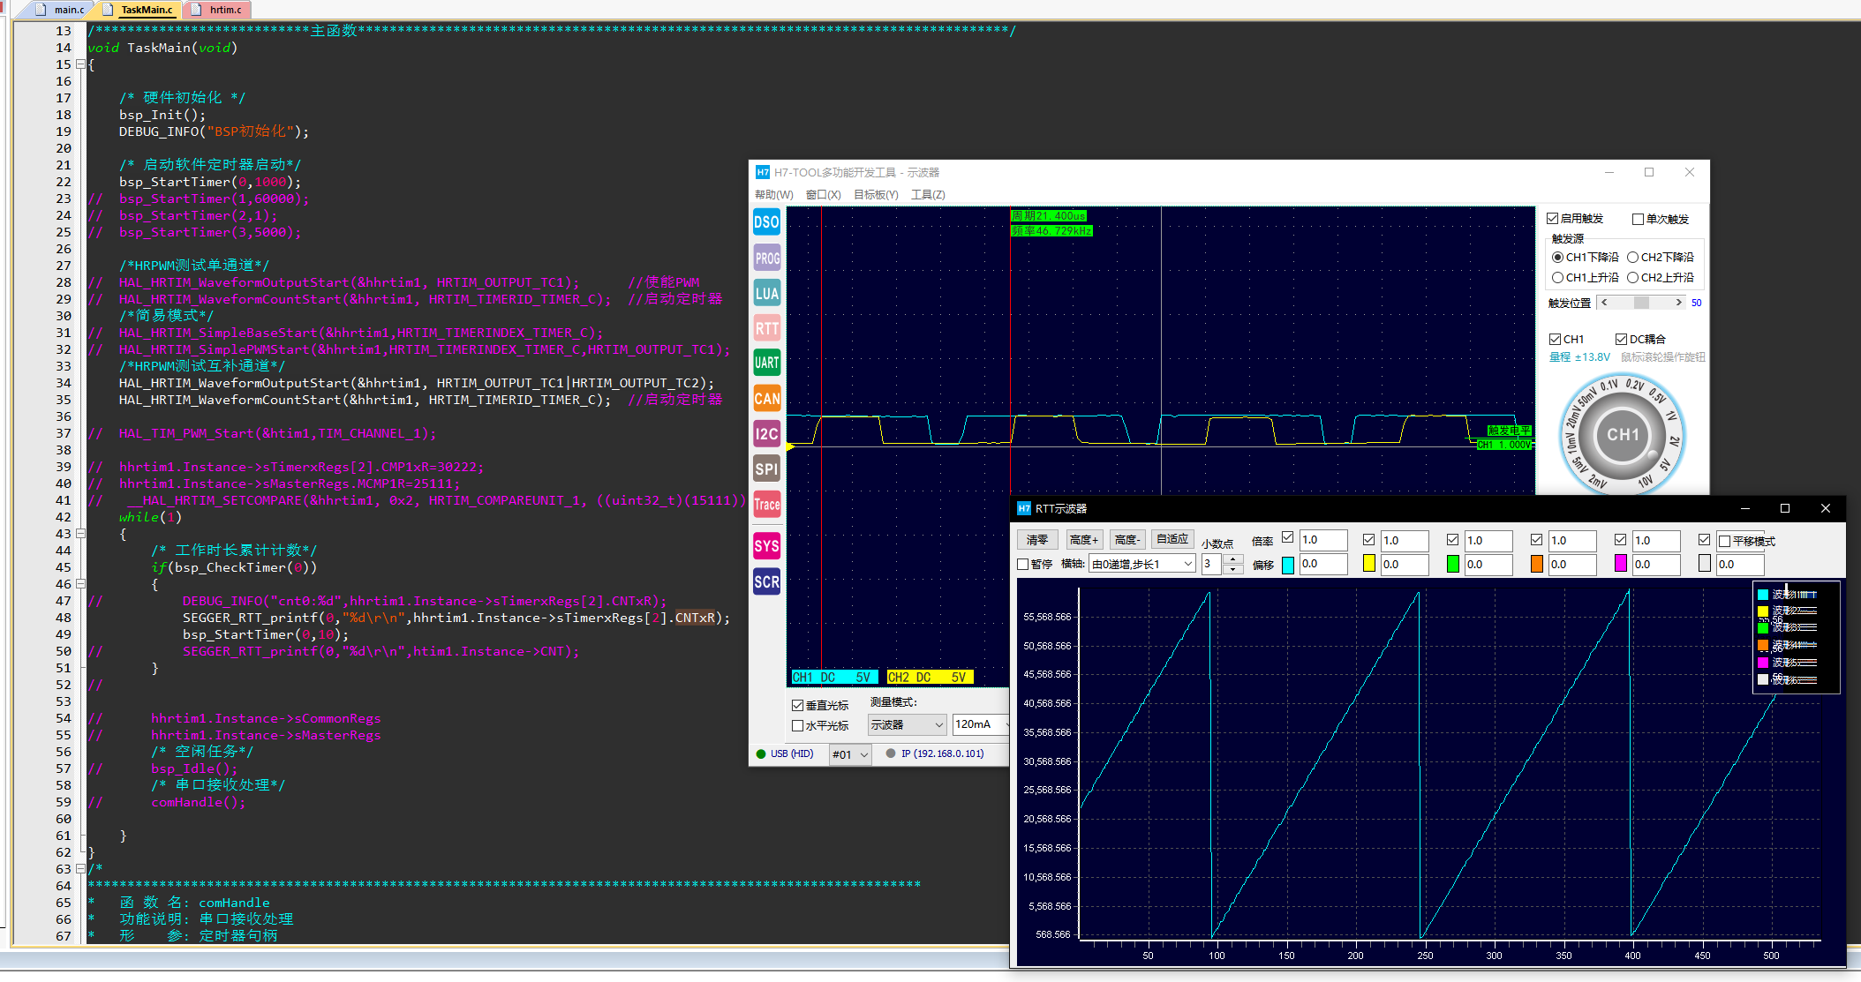Click the H7 logo in RTT示波器 title bar

pos(1024,508)
